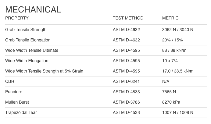Click the MECHANICAL section heading
Image resolution: width=211 pixels, height=124 pixels.
pos(33,9)
